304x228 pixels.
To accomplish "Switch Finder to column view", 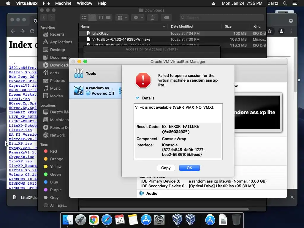I will pyautogui.click(x=100, y=18).
